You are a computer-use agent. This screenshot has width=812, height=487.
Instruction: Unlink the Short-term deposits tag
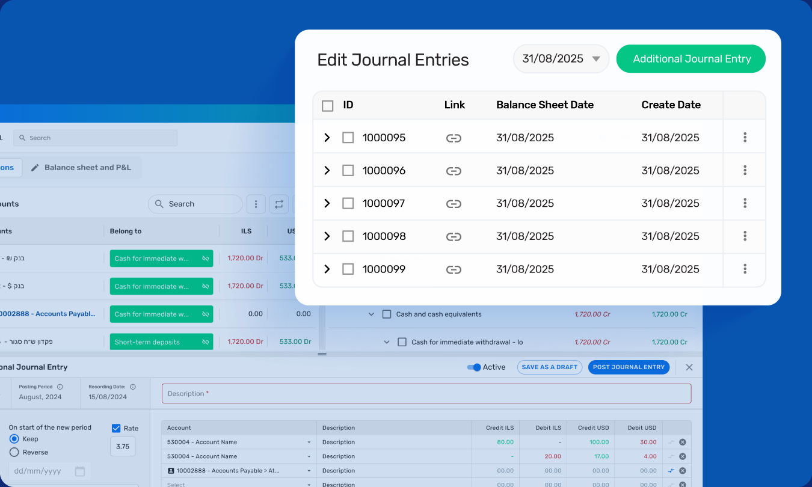[205, 342]
